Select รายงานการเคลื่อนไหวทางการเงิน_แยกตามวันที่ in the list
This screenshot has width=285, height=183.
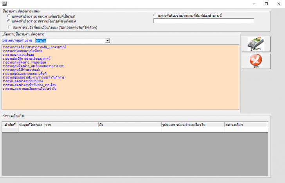34,47
